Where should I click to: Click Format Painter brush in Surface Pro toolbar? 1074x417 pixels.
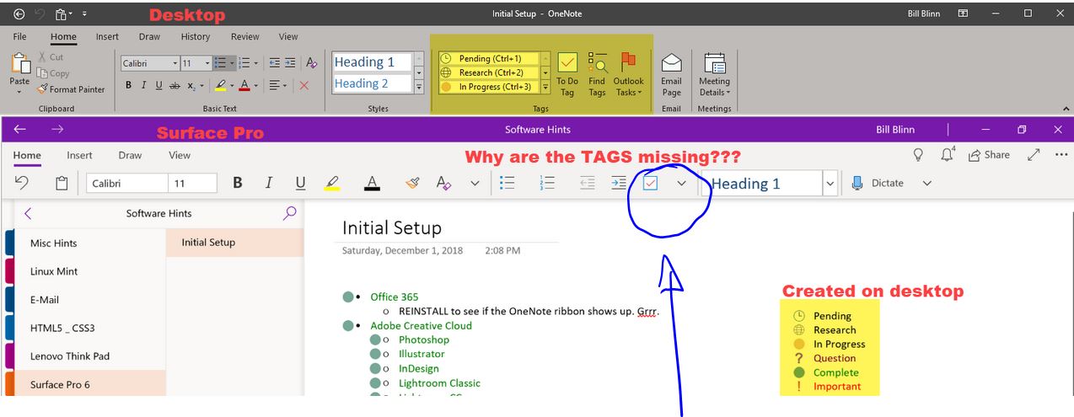click(412, 183)
